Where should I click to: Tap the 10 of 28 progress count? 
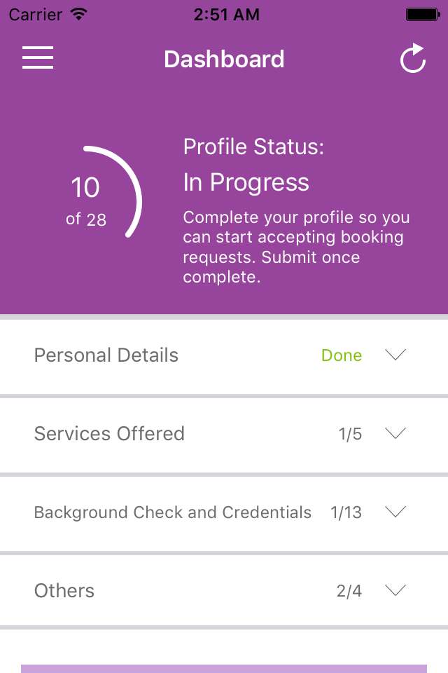click(x=85, y=201)
